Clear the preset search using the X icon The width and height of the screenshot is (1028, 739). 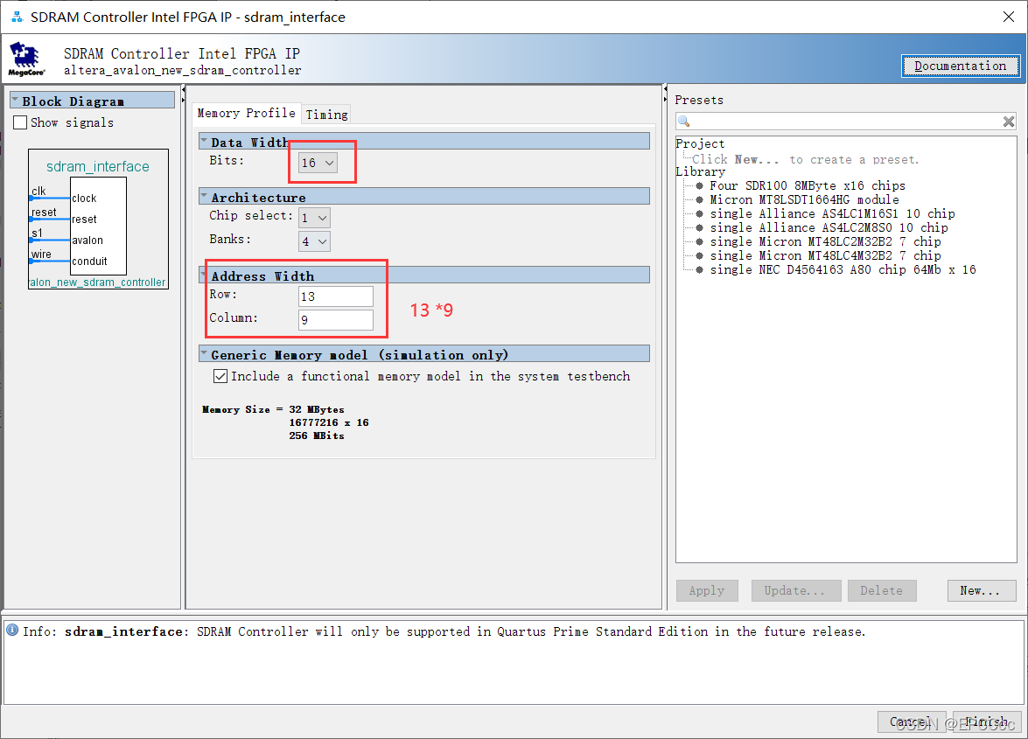pos(1008,122)
